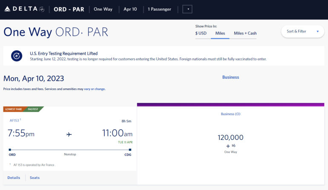The height and width of the screenshot is (190, 328).
Task: Show price in $ USD
Action: [201, 33]
